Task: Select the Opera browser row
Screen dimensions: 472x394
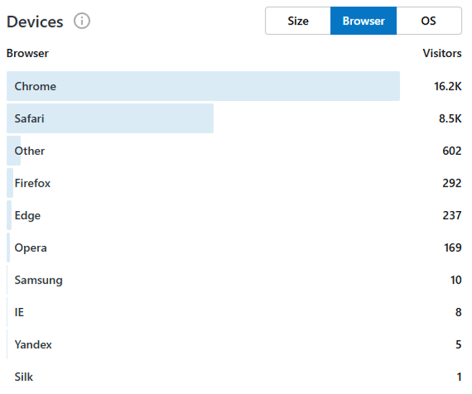Action: [x=30, y=248]
